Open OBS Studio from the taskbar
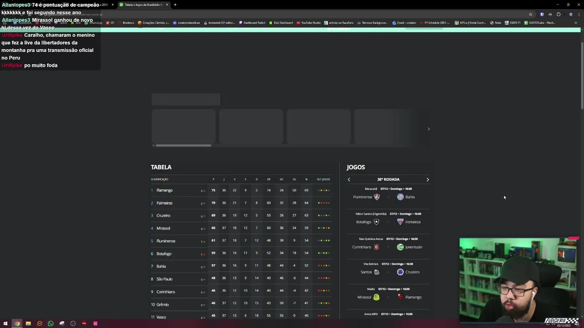The image size is (584, 328). click(x=73, y=323)
